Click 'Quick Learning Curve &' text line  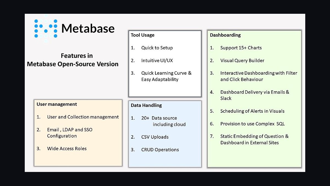[x=166, y=73]
